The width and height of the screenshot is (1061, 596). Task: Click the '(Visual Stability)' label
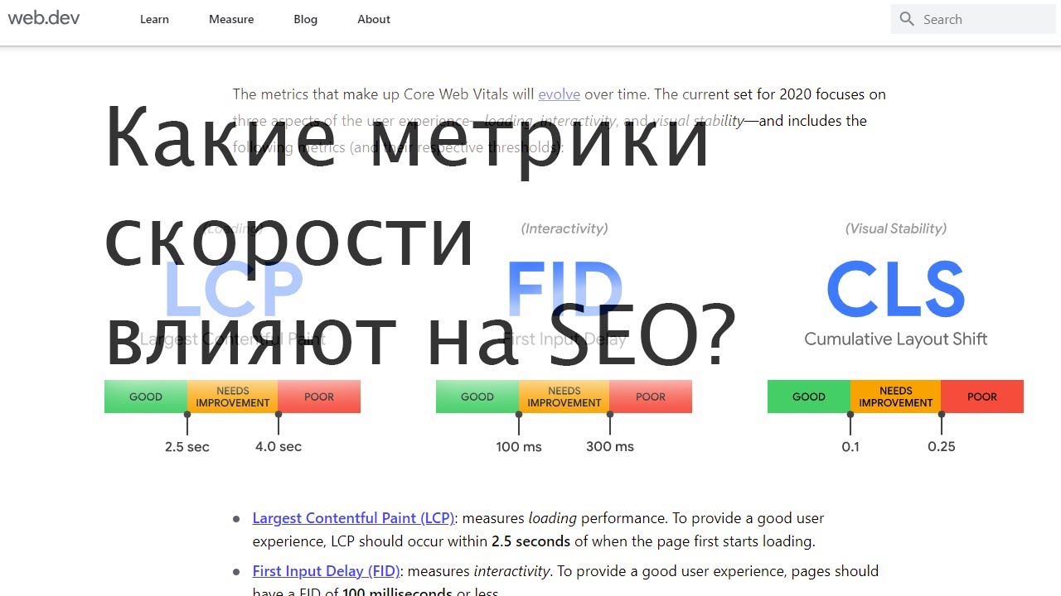tap(896, 228)
